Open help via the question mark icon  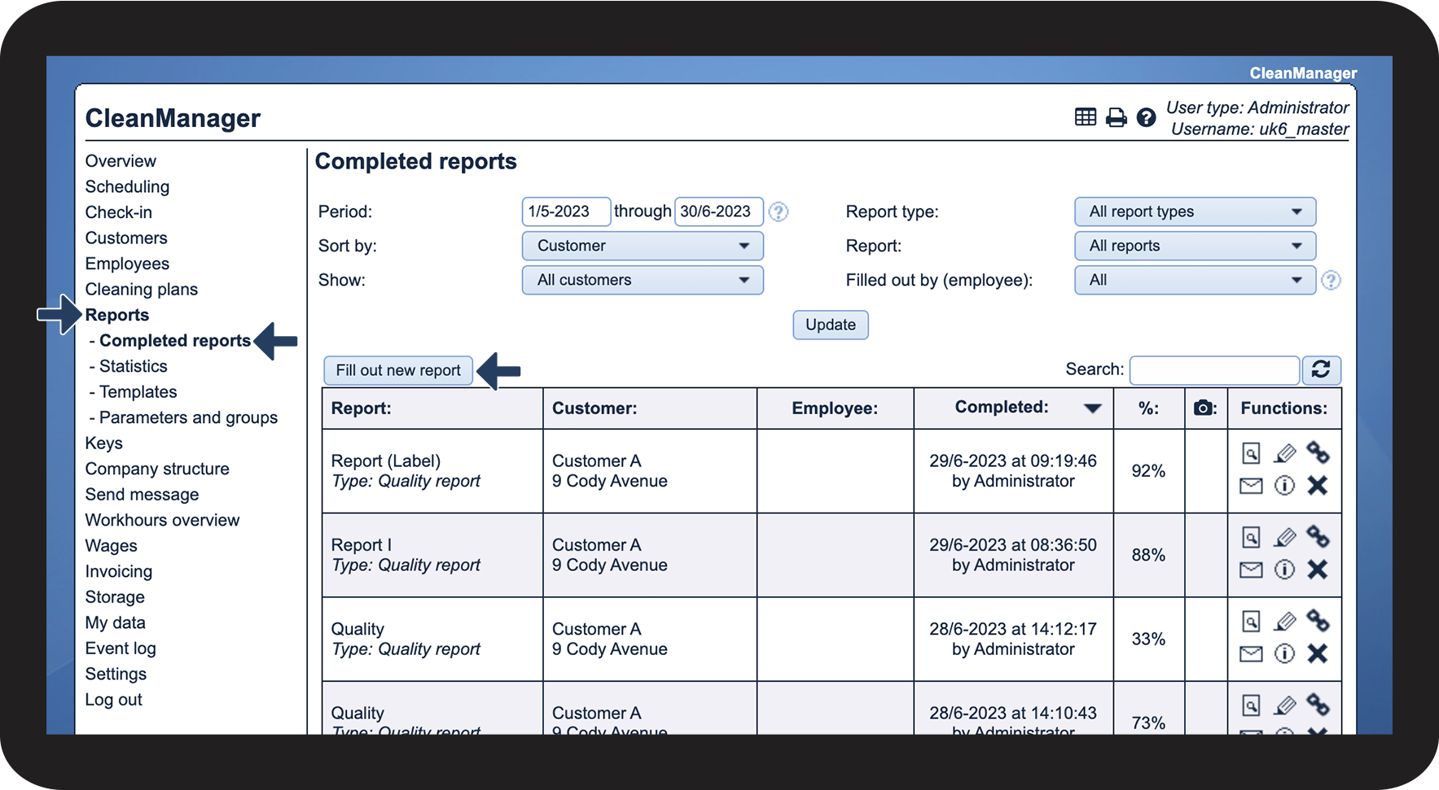pos(1146,118)
